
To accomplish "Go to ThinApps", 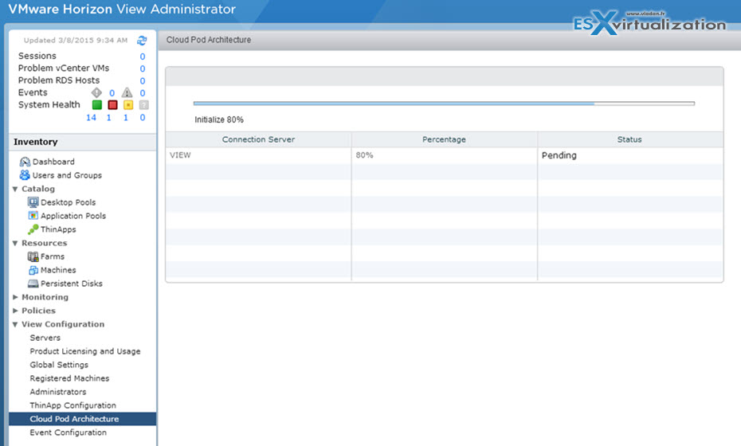I will coord(58,229).
